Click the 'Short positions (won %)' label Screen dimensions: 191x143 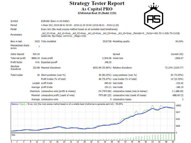click(53, 75)
